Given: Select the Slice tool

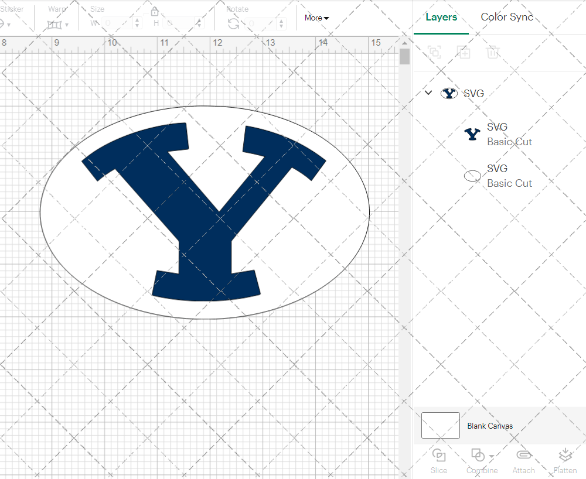Looking at the screenshot, I should tap(439, 460).
